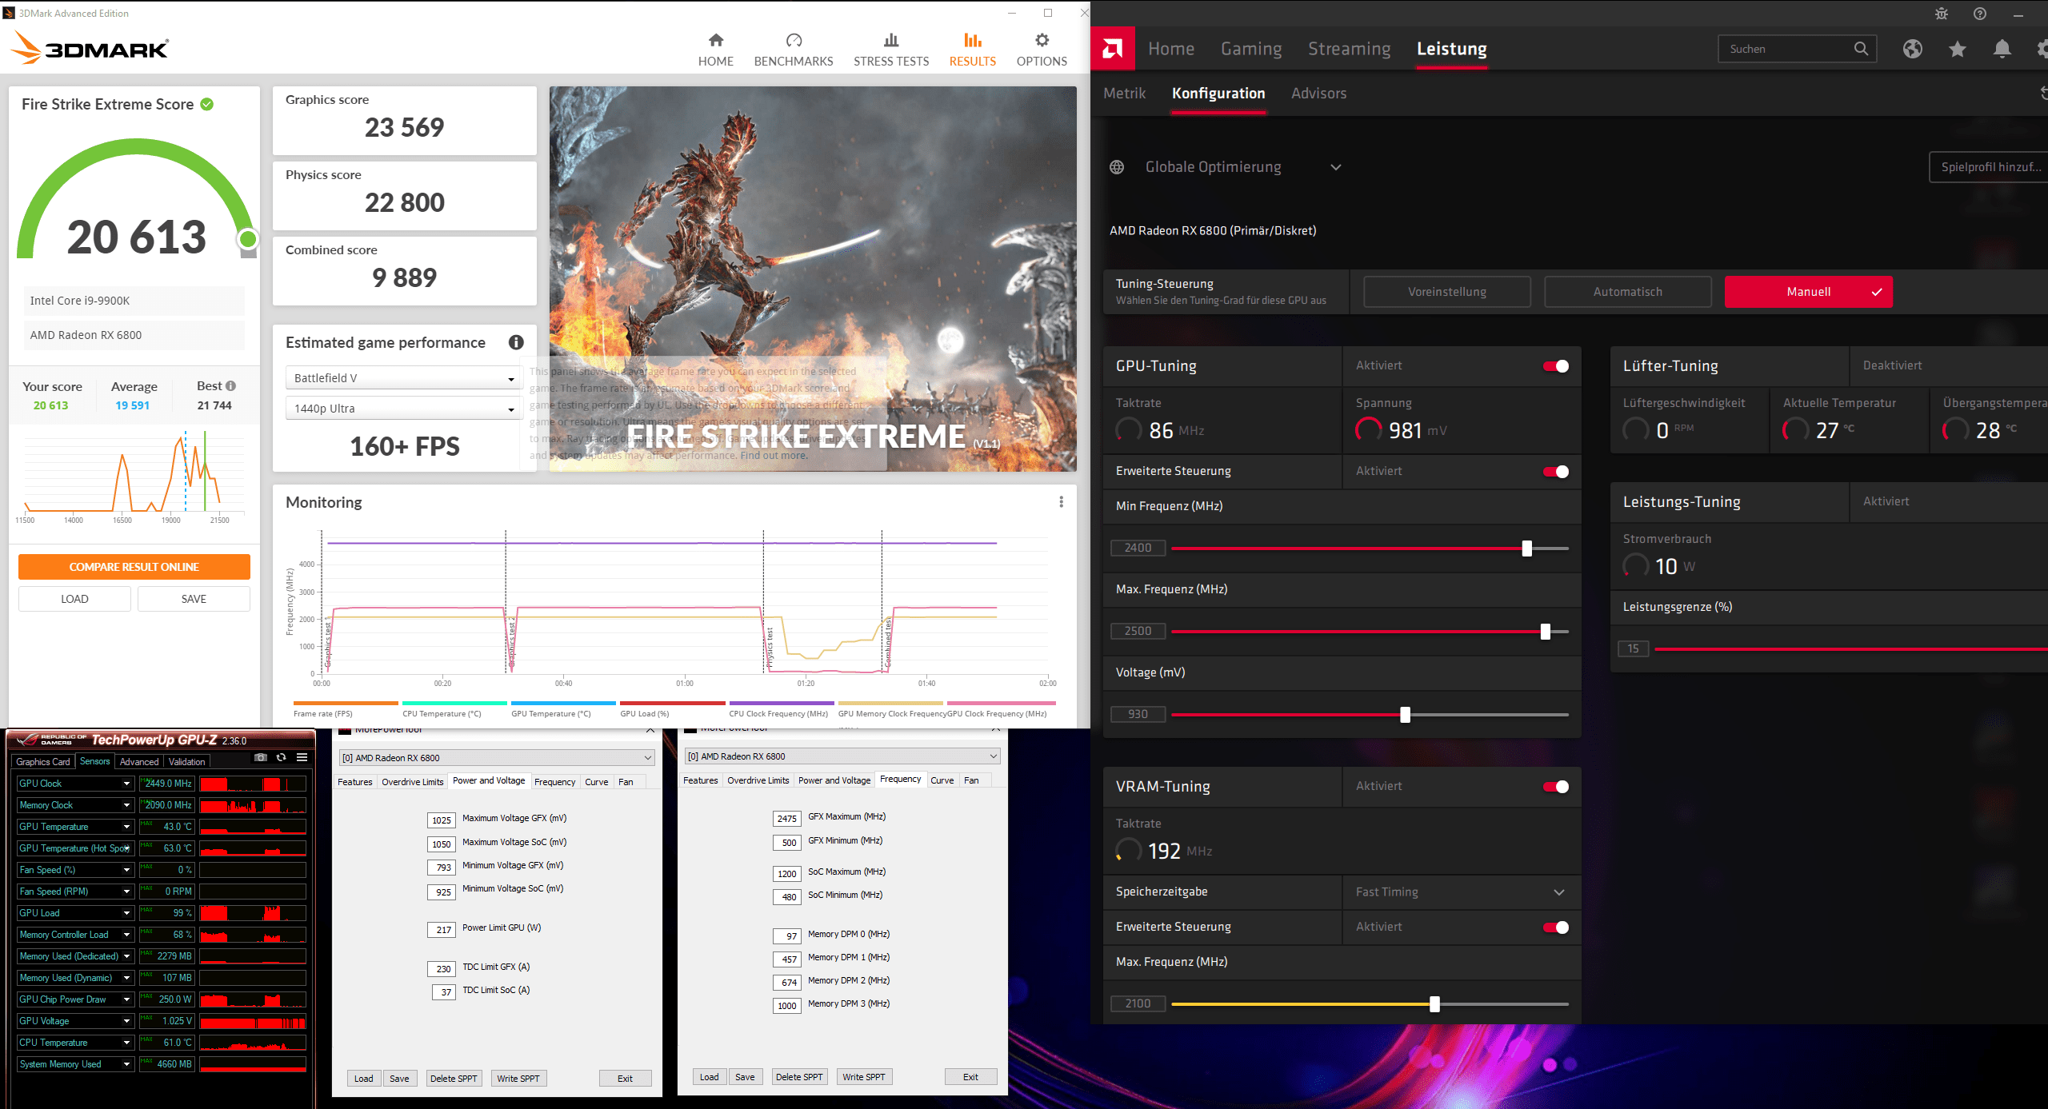Toggle the VRAM-Tuning switch
This screenshot has width=2048, height=1109.
pos(1555,787)
